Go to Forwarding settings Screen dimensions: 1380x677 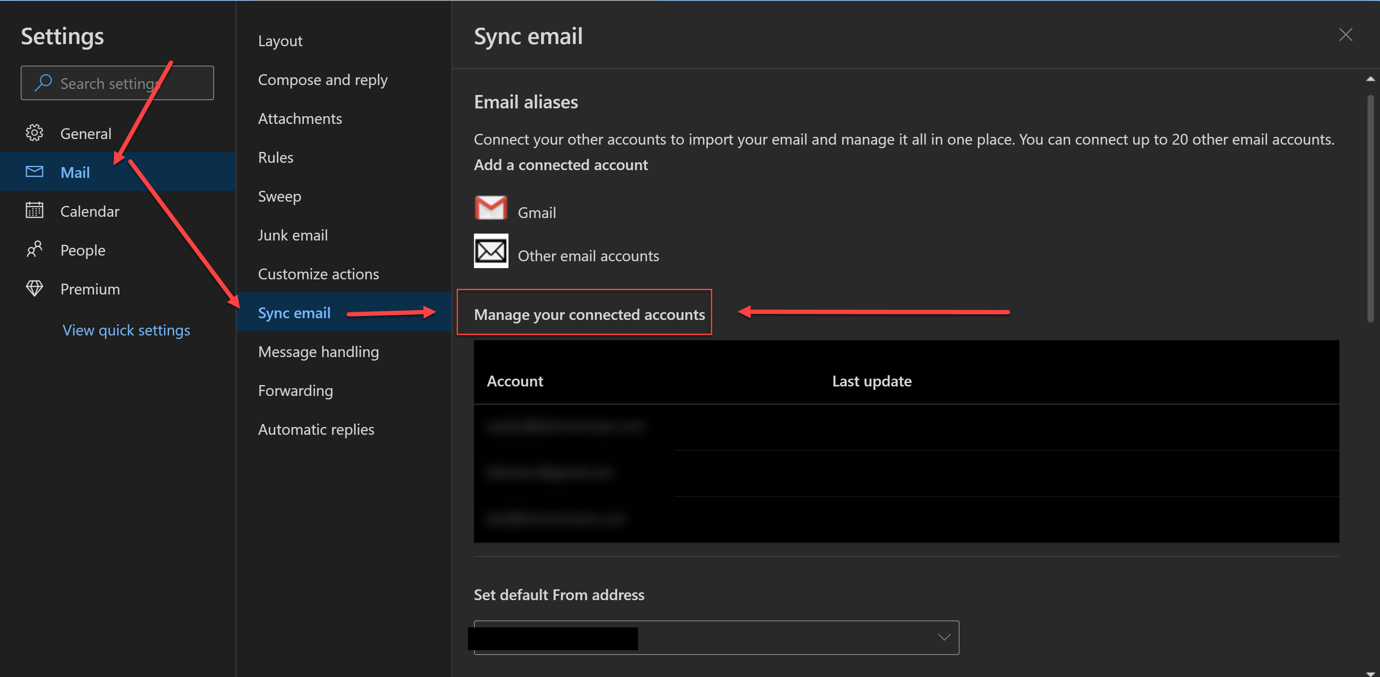pyautogui.click(x=295, y=391)
